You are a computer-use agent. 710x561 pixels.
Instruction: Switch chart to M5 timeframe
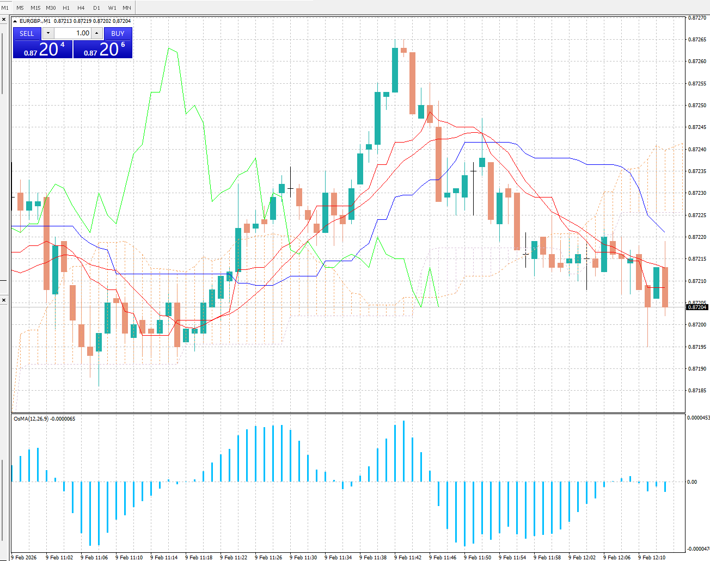click(20, 8)
